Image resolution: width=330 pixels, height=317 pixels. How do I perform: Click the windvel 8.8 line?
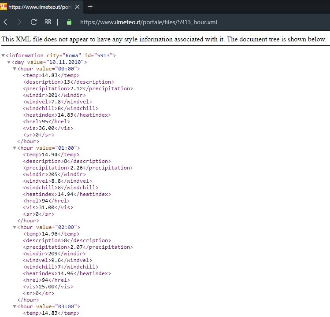tap(57, 181)
